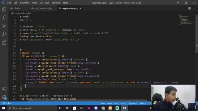Viewport: 198px width, 111px height.
Task: Change encoding via UTF-8 in the status bar
Action: [x=143, y=104]
